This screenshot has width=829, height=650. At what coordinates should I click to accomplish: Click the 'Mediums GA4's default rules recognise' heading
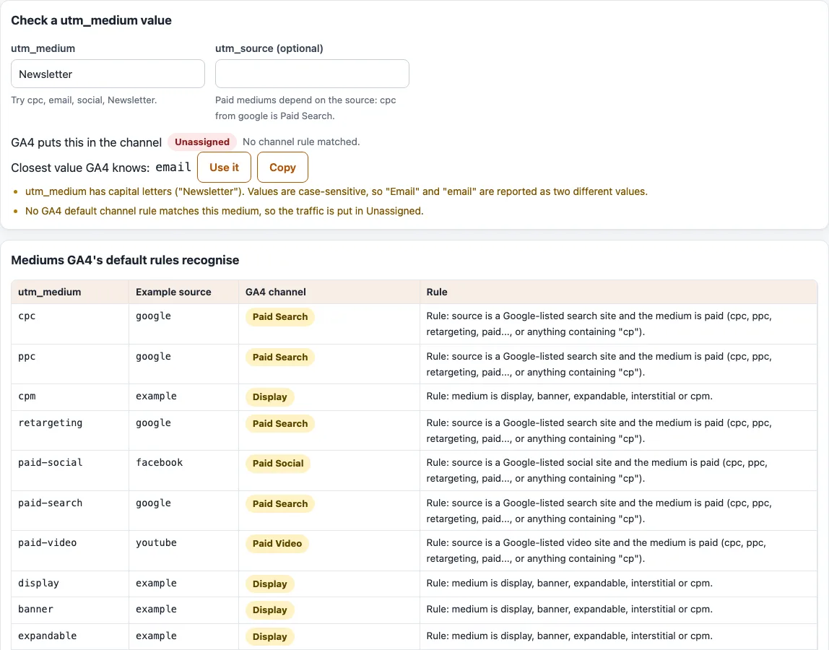(125, 260)
